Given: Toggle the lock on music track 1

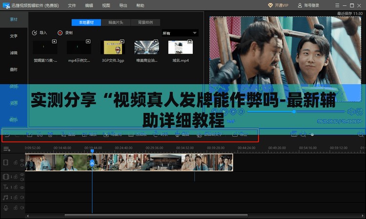Looking at the screenshot, I should coord(16,198).
